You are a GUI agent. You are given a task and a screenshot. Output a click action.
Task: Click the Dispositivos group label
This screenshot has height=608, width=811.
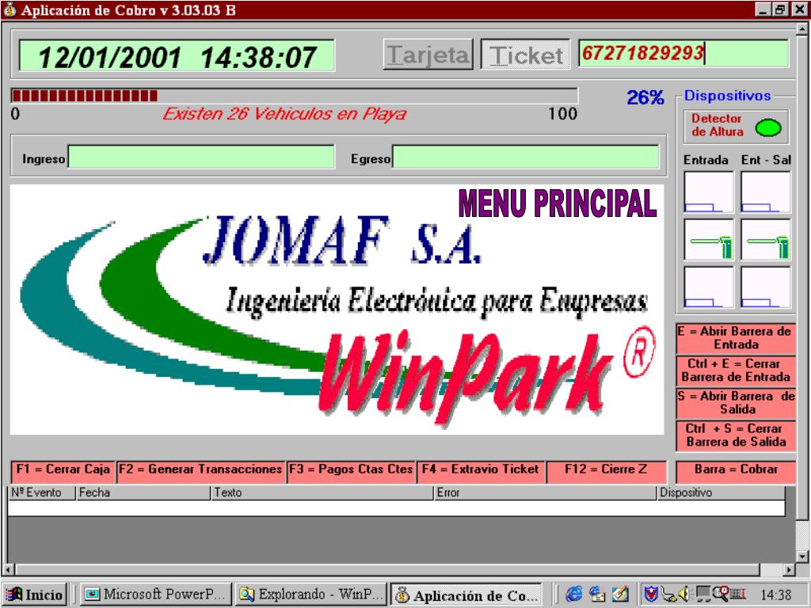click(727, 96)
